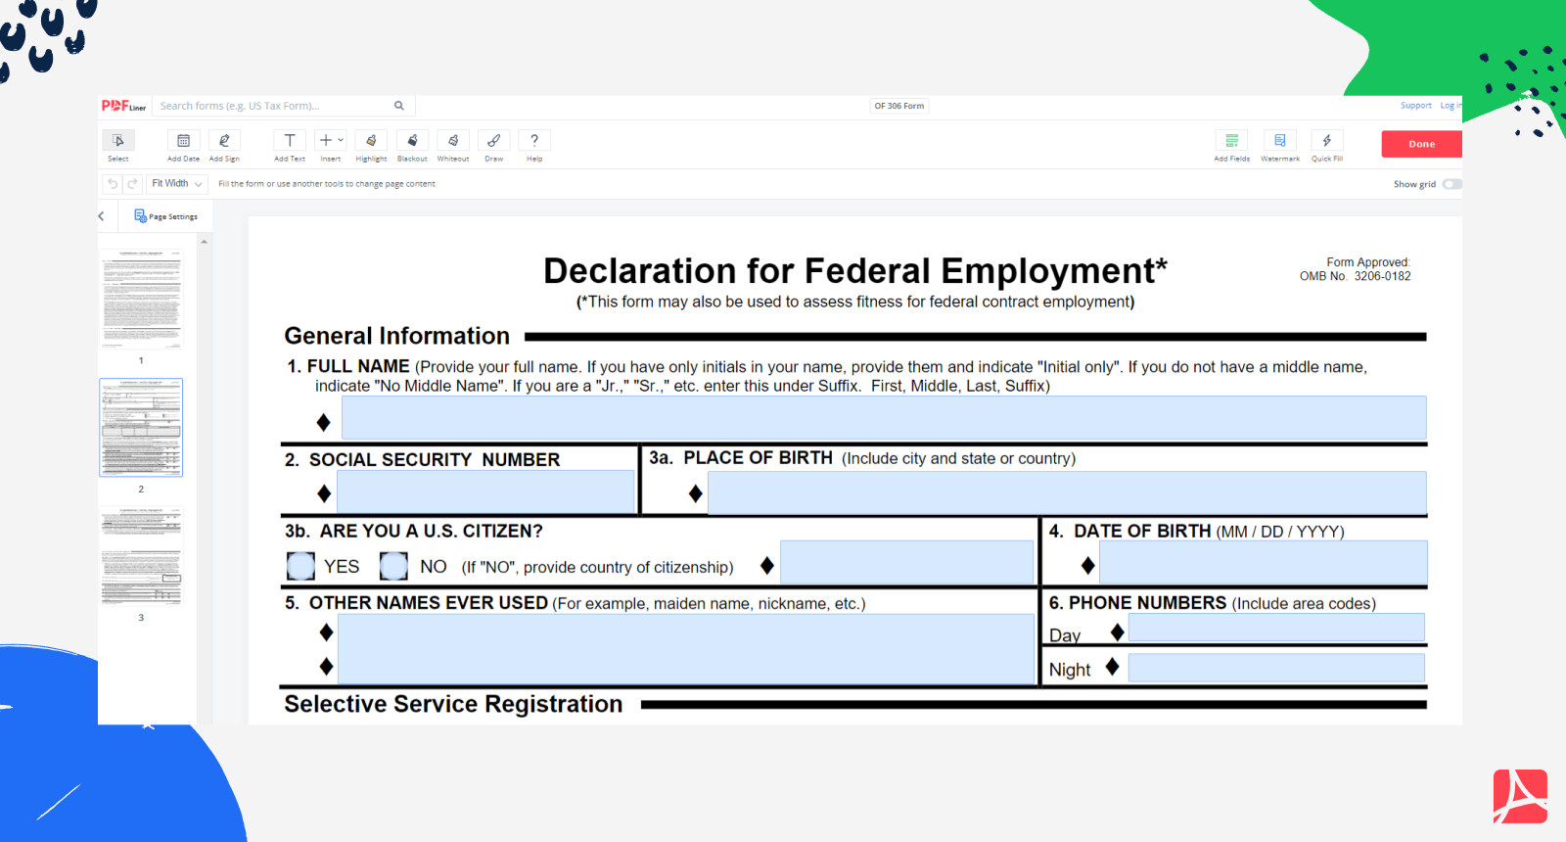Open the Add Sign tool
1566x842 pixels.
click(224, 142)
